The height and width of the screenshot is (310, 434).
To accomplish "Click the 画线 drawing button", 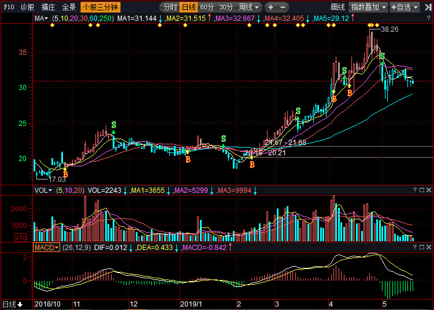I will click(338, 8).
